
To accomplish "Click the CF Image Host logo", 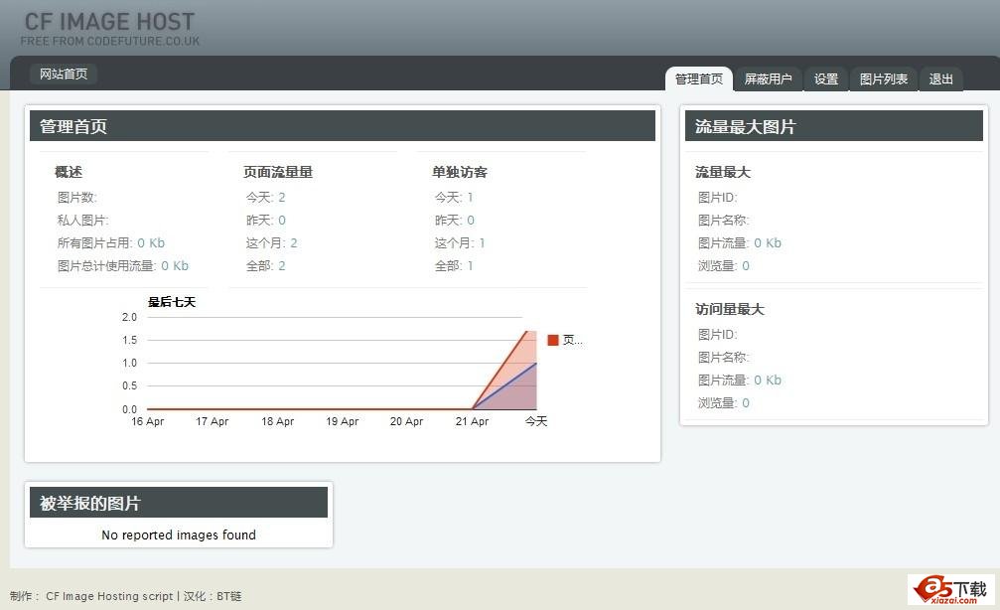I will pos(109,28).
